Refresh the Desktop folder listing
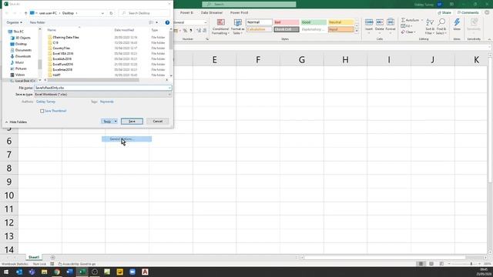The image size is (493, 277). tap(111, 13)
